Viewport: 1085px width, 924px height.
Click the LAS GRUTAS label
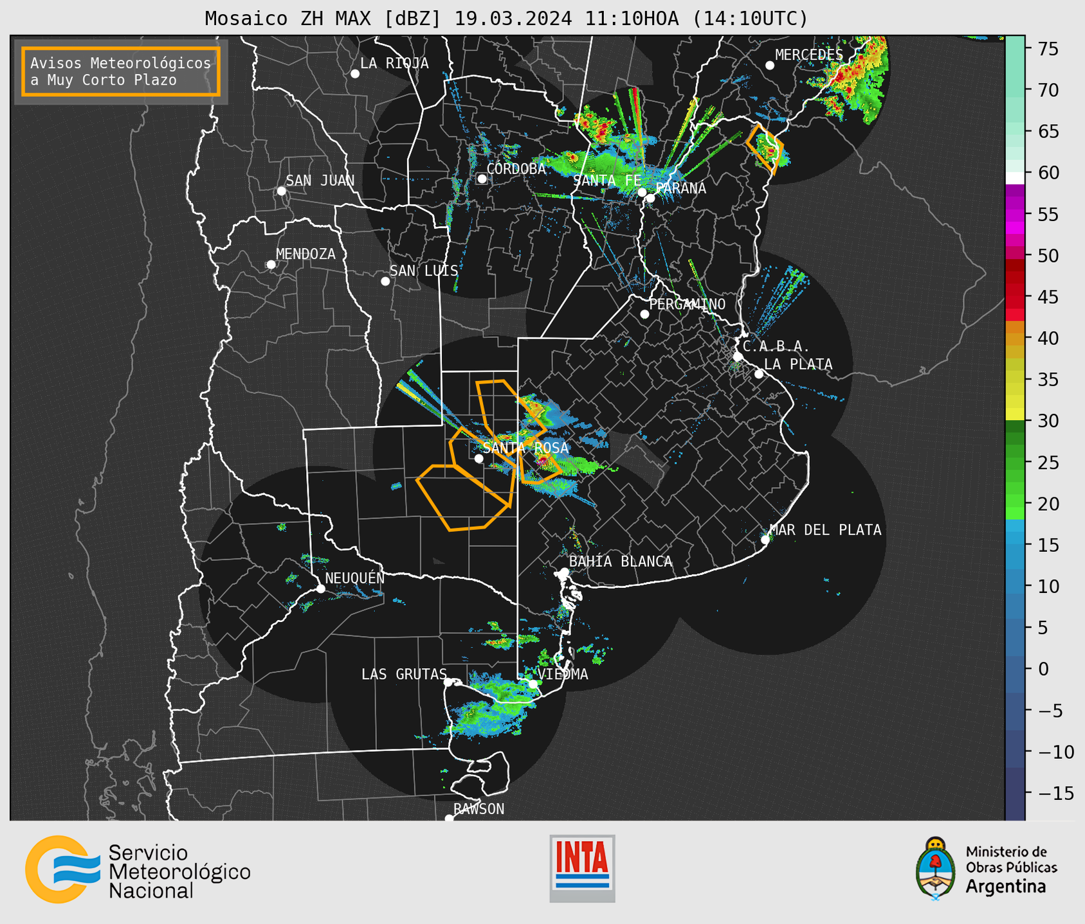[404, 674]
